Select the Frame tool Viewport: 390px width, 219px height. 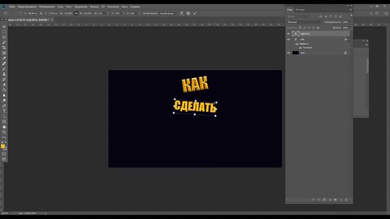click(4, 53)
